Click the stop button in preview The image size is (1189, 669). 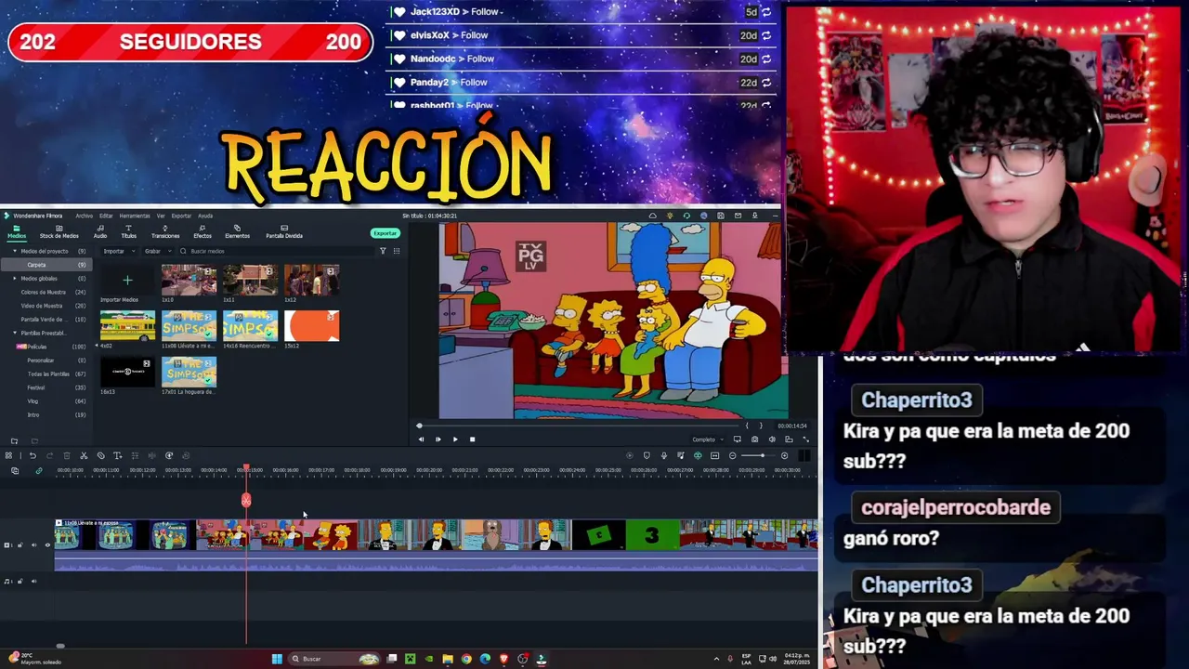pos(472,439)
